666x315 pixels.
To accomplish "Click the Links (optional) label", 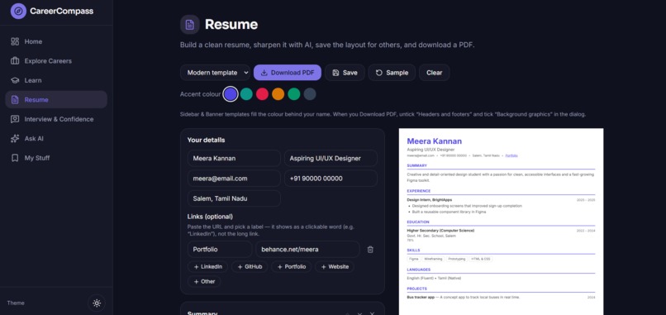I will [x=210, y=217].
